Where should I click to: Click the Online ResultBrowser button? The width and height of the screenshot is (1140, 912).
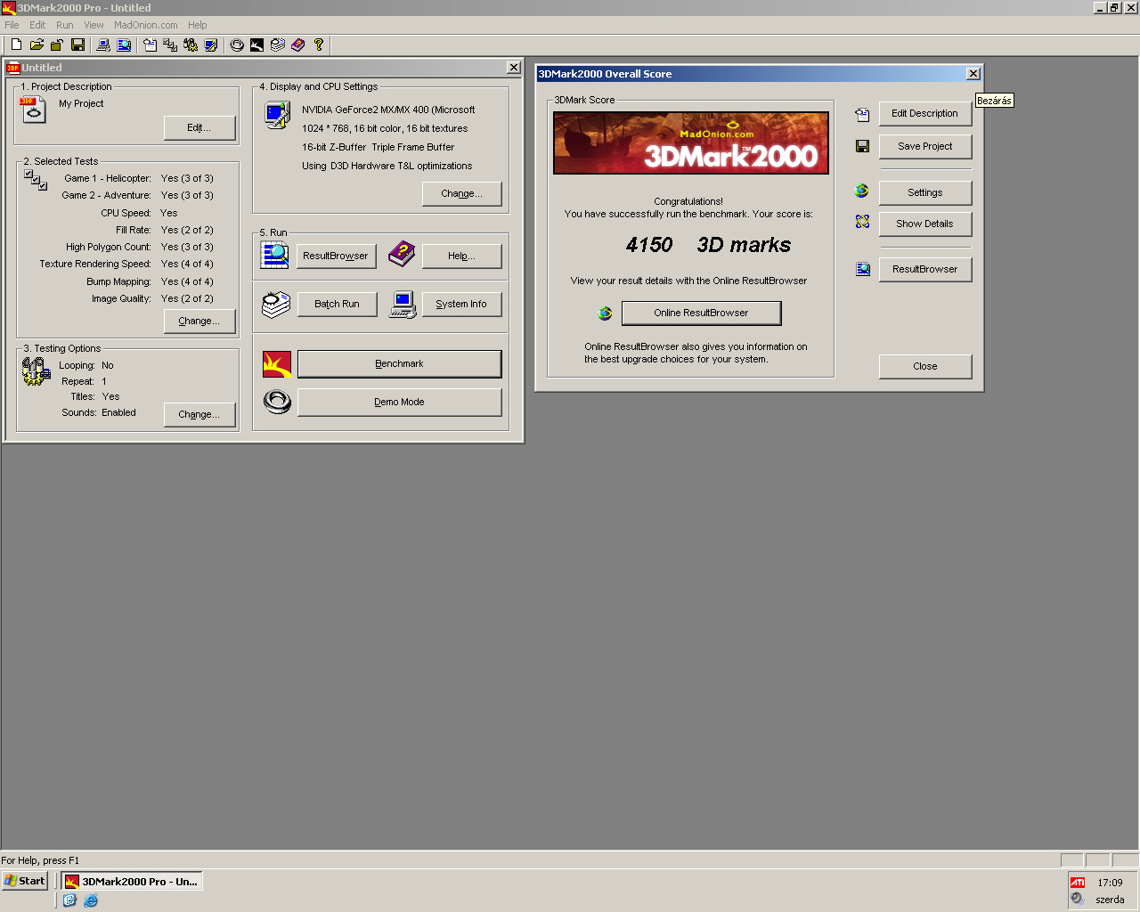702,313
